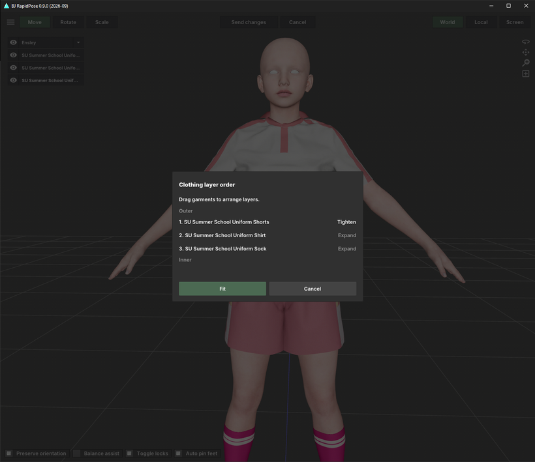Cancel the Clothing layer order dialog
The height and width of the screenshot is (462, 535).
click(x=313, y=289)
